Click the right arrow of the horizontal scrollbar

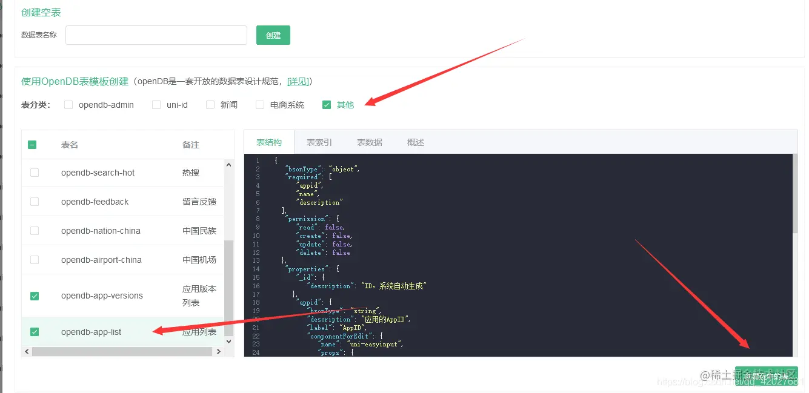click(x=219, y=351)
